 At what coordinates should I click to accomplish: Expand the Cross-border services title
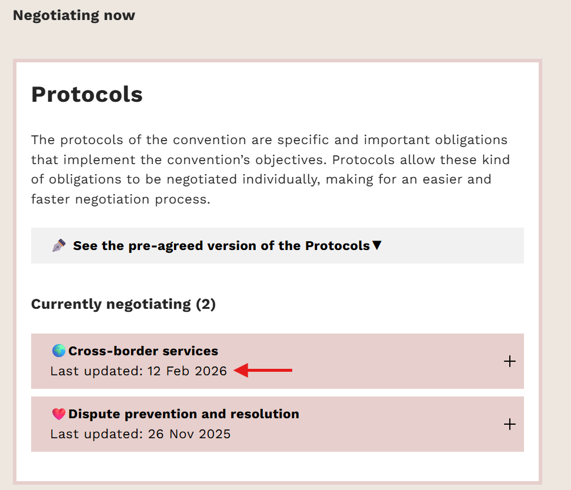click(x=143, y=351)
